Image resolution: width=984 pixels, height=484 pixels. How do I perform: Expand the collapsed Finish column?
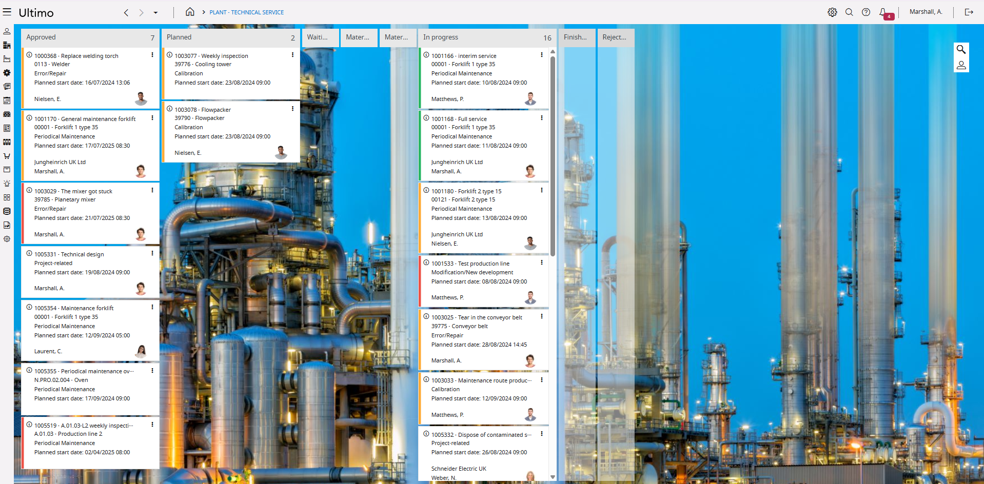point(577,37)
